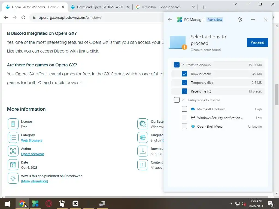Check Windows Security notification checkbox
Screen dimensions: 279x209
pos(184,118)
